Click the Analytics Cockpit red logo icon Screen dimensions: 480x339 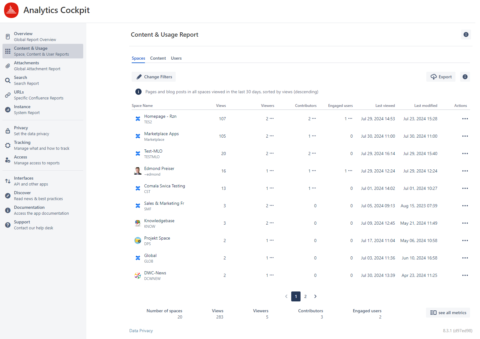[x=11, y=10]
